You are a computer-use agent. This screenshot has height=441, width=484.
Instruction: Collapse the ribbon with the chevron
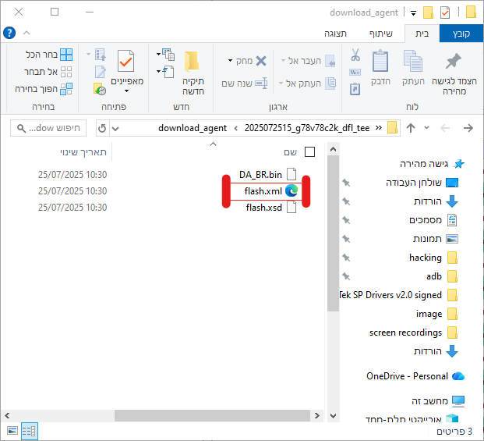pos(27,34)
